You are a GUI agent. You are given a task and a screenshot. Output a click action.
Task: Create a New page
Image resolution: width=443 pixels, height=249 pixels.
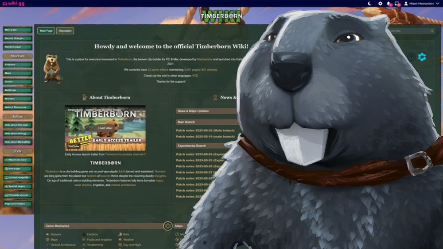point(18,169)
